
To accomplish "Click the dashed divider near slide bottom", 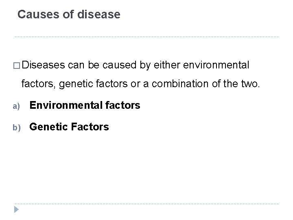I will point(146,204).
